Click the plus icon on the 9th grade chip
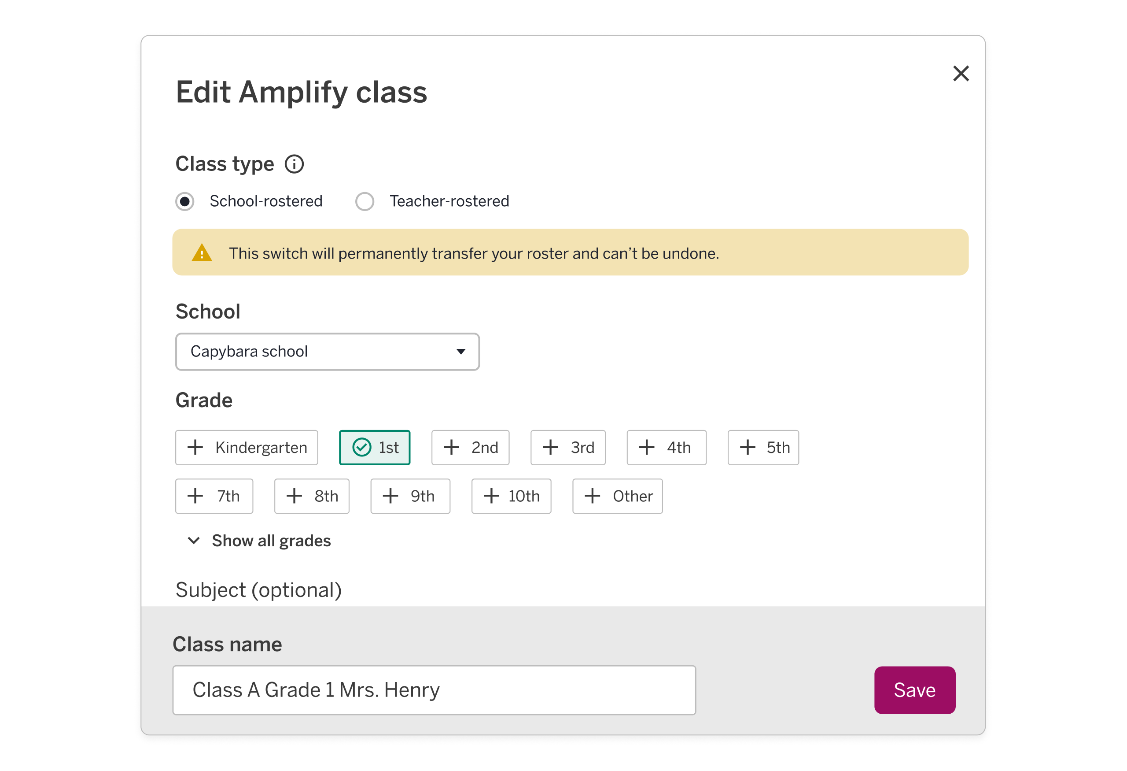 [x=390, y=496]
